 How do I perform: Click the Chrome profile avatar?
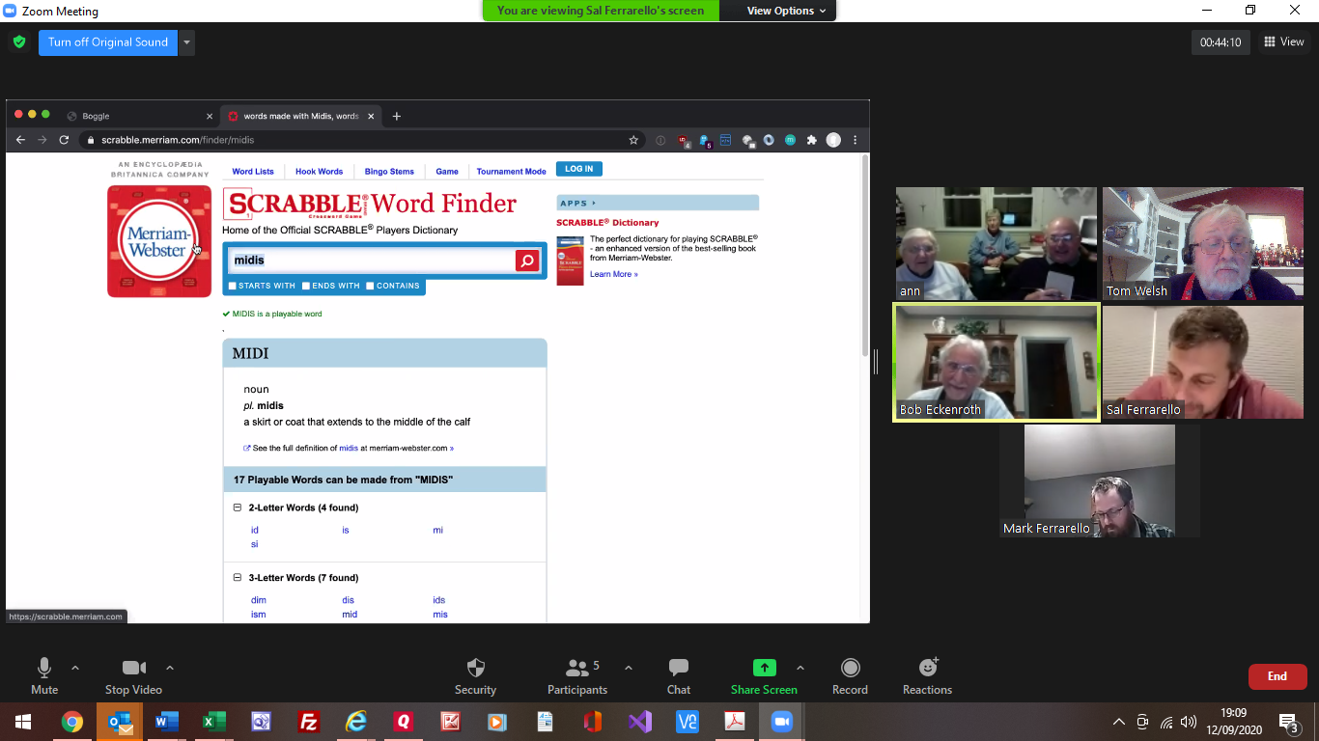point(833,140)
